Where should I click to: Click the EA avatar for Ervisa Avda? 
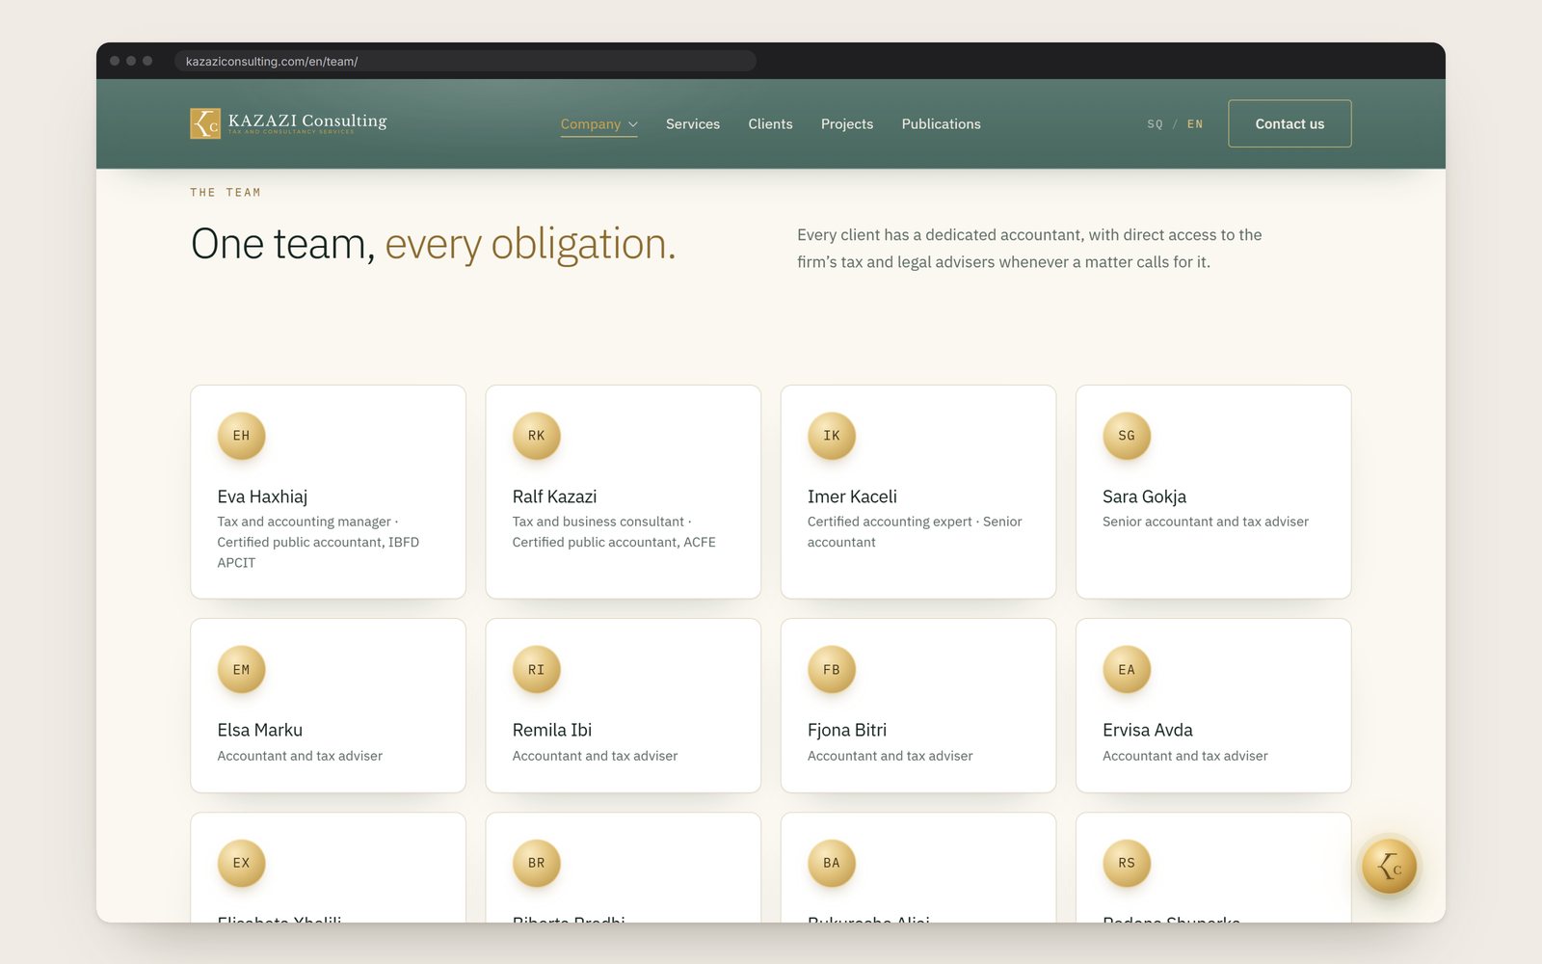coord(1127,669)
